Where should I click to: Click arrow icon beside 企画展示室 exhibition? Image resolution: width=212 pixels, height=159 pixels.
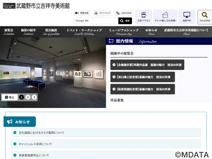[x=114, y=65]
